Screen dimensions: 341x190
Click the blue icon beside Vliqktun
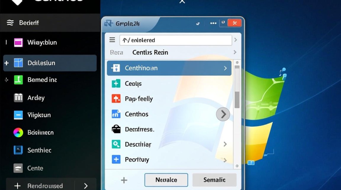tap(18, 115)
